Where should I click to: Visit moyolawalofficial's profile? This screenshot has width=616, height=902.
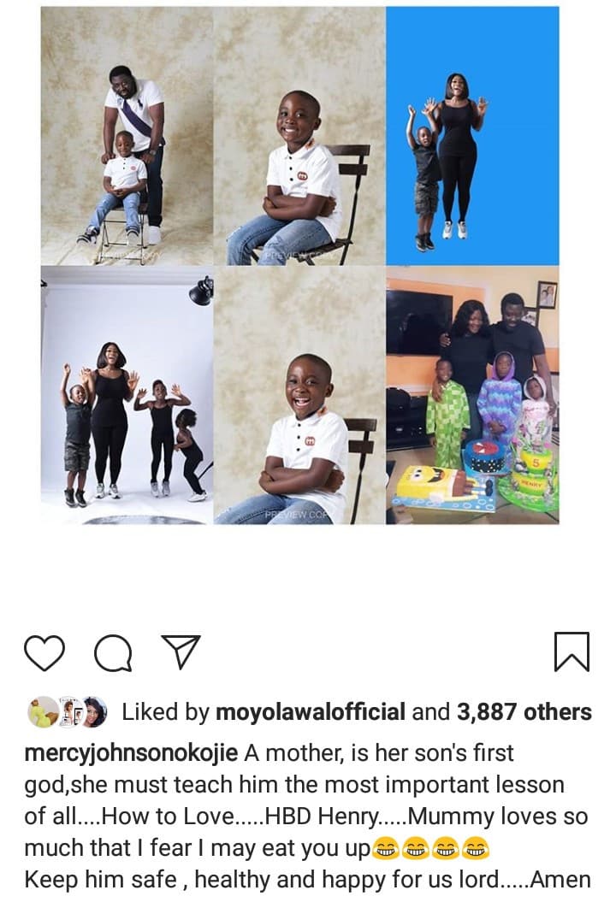[x=311, y=712]
